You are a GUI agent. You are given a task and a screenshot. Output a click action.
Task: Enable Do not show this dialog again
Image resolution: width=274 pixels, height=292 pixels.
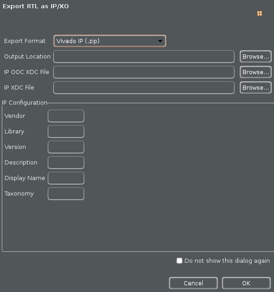click(x=179, y=261)
